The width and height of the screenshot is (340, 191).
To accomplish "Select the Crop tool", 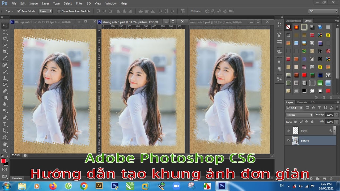I will tap(5, 51).
